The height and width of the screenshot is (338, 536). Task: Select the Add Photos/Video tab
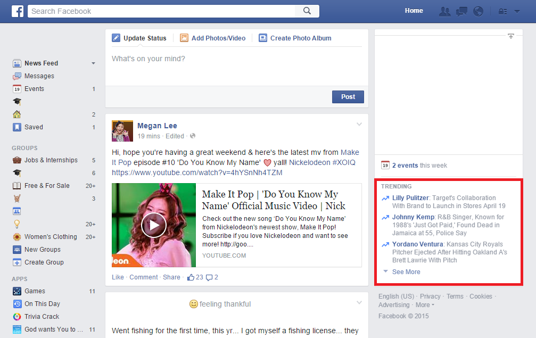tap(213, 38)
